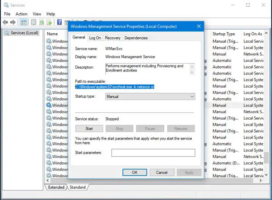Click the gear icon of the last visible service row
The height and width of the screenshot is (200, 272).
click(x=49, y=175)
